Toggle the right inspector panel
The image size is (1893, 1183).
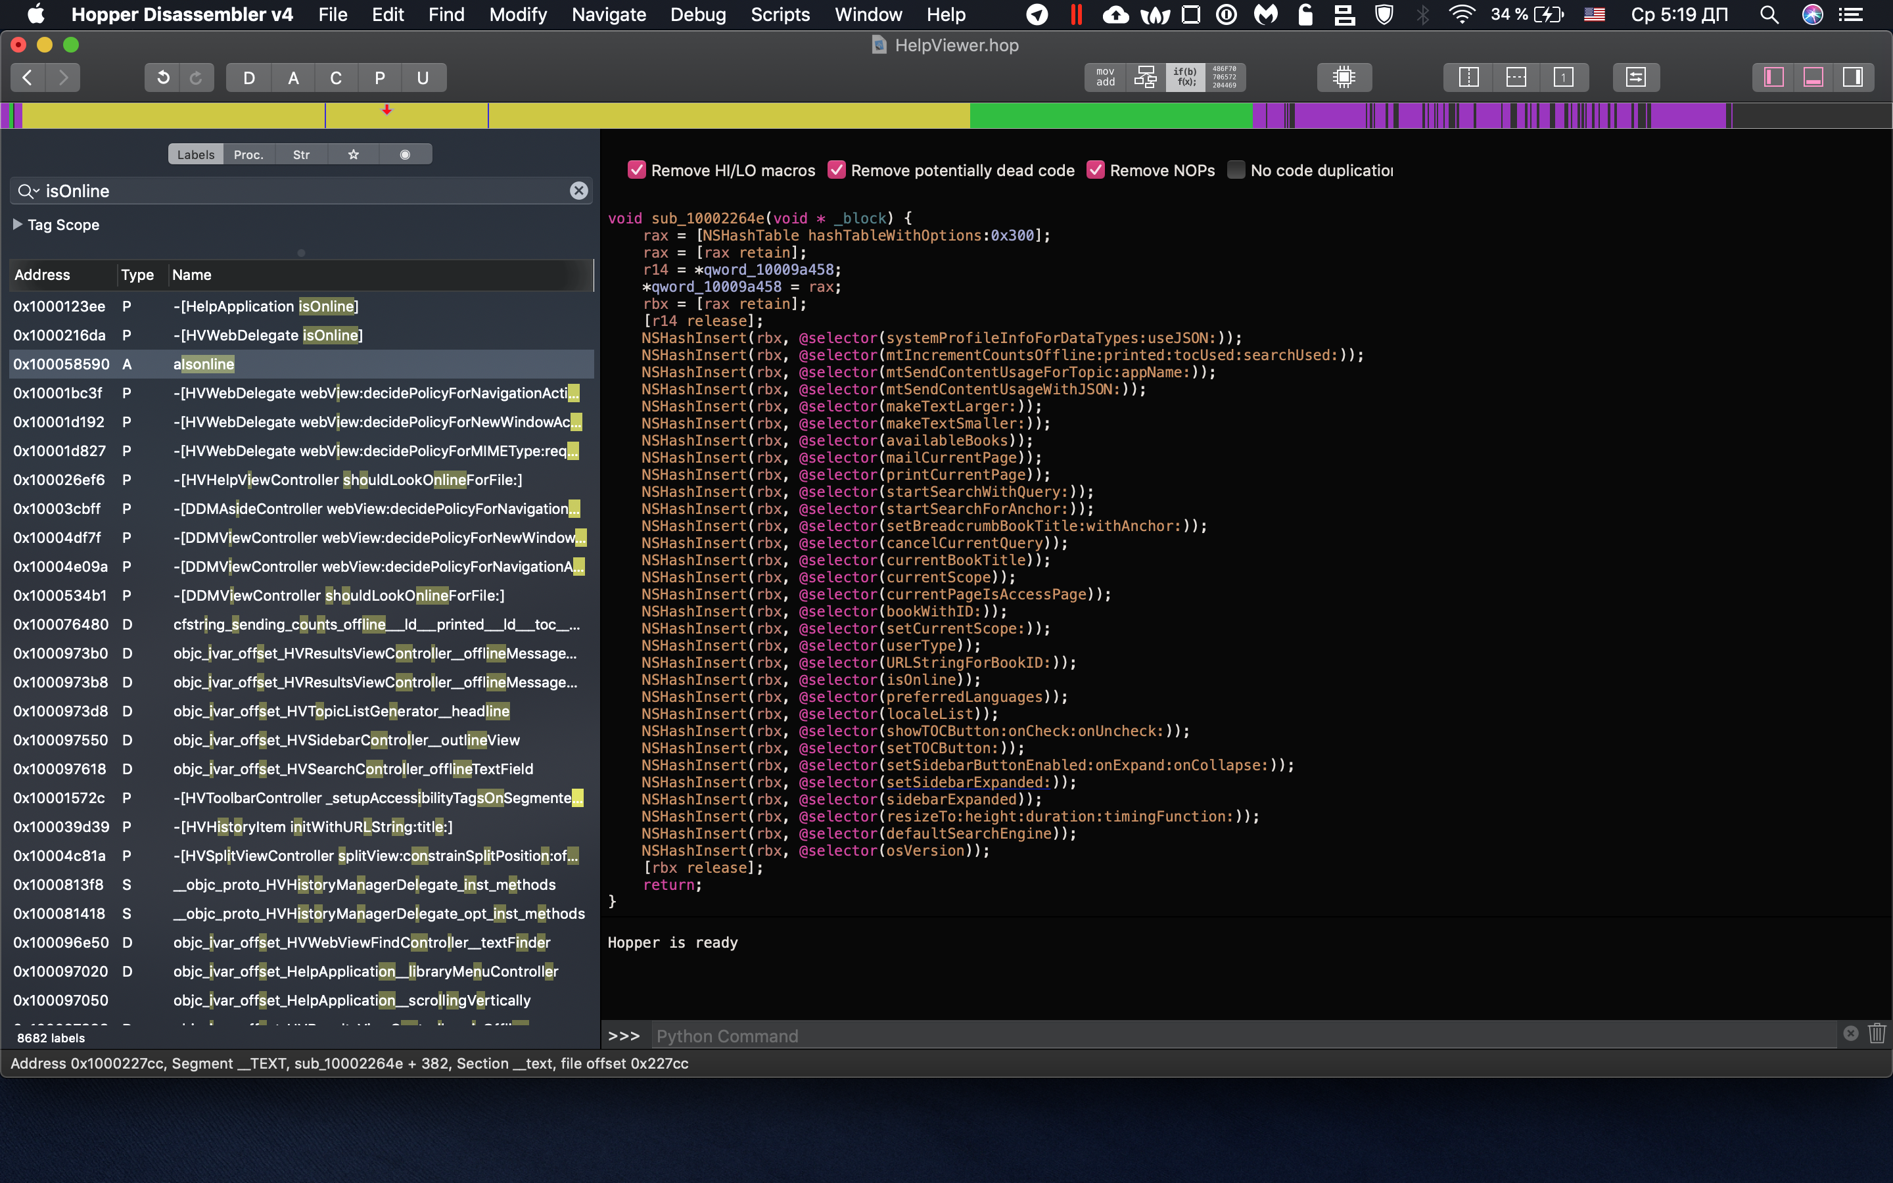(x=1852, y=77)
